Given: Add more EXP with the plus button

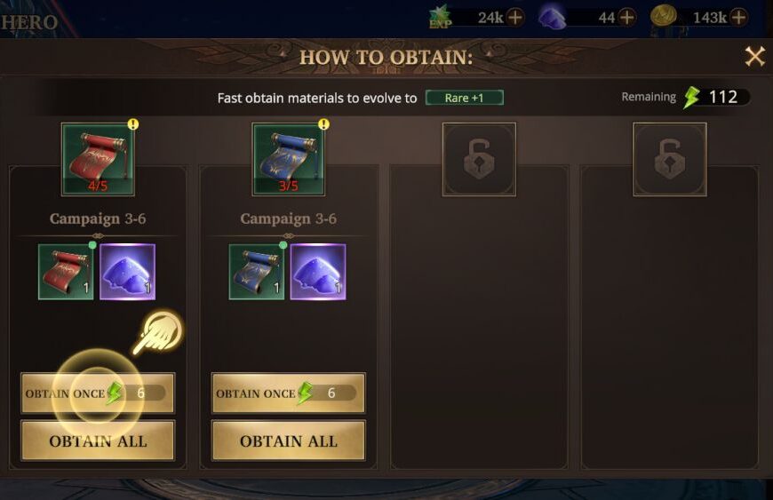Looking at the screenshot, I should pyautogui.click(x=515, y=18).
